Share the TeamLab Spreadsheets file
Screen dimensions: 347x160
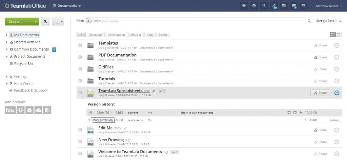(x=320, y=93)
